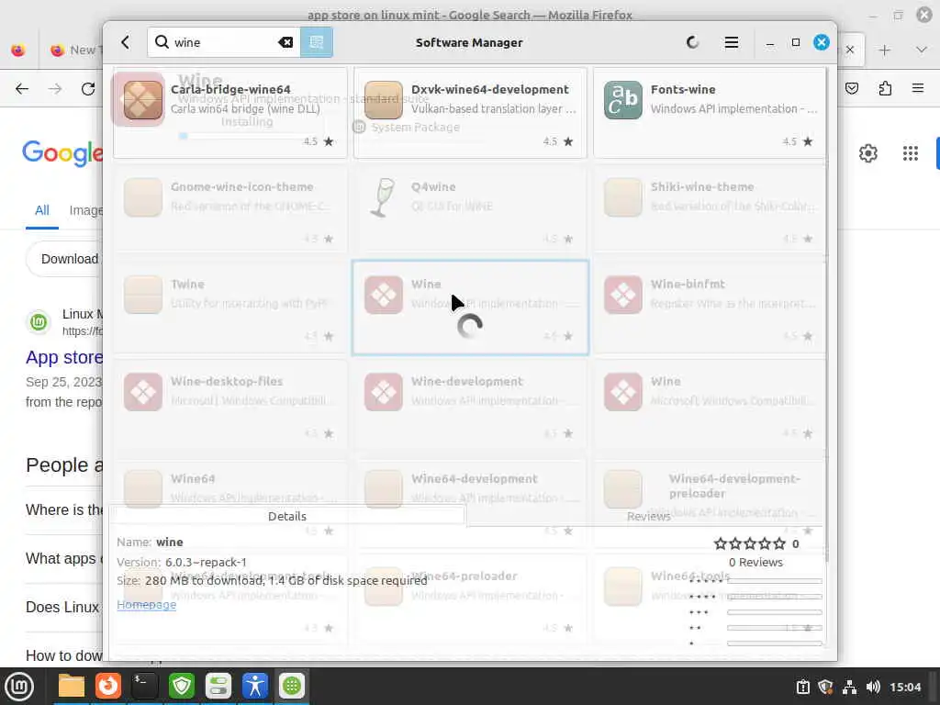Open Firefox extensions puzzle icon

[885, 89]
